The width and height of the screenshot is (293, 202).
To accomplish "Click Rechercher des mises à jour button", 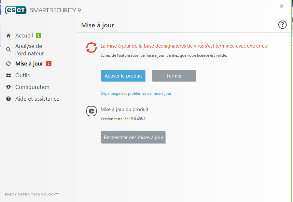I will pyautogui.click(x=133, y=137).
